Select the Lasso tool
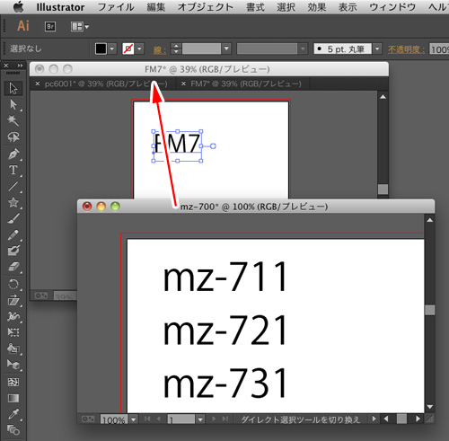The height and width of the screenshot is (441, 449). click(13, 137)
